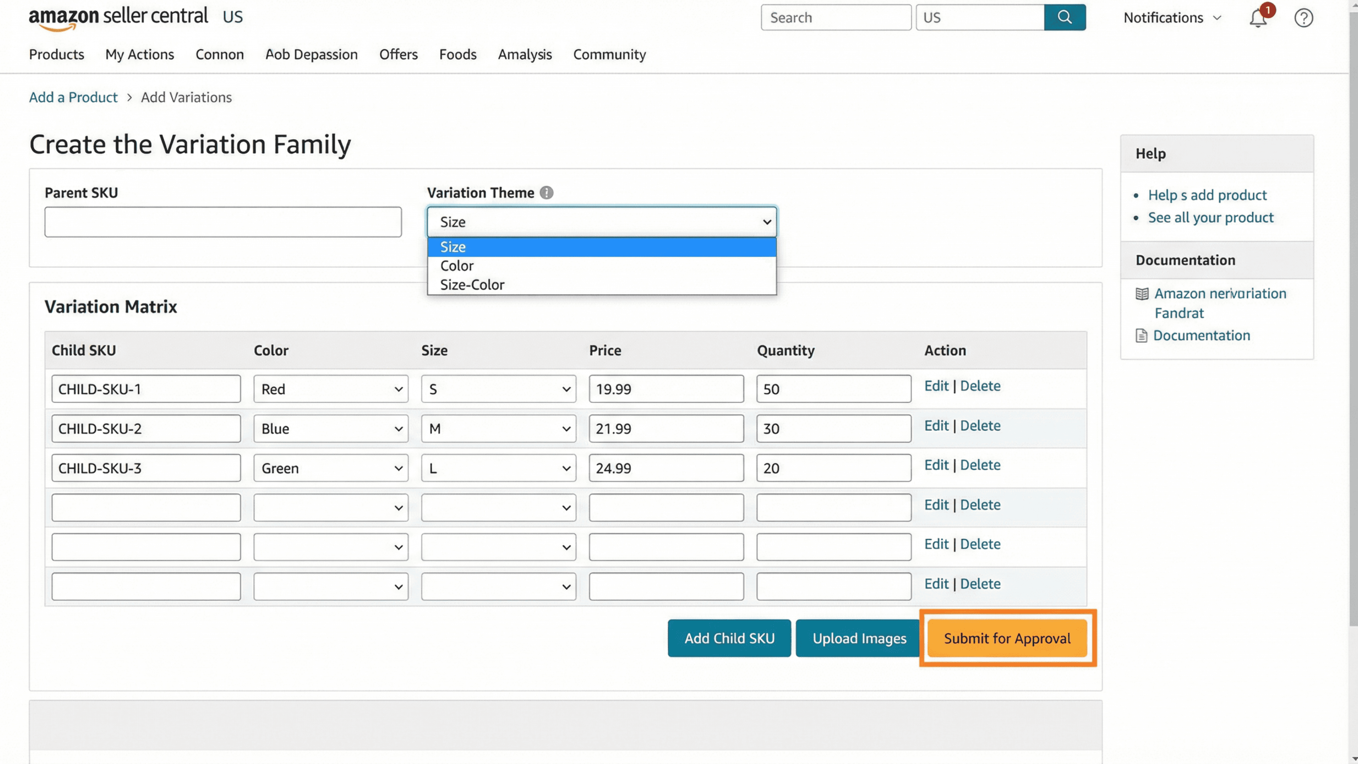Open the notification bell icon
Screen dimensions: 1358x764
(1258, 18)
